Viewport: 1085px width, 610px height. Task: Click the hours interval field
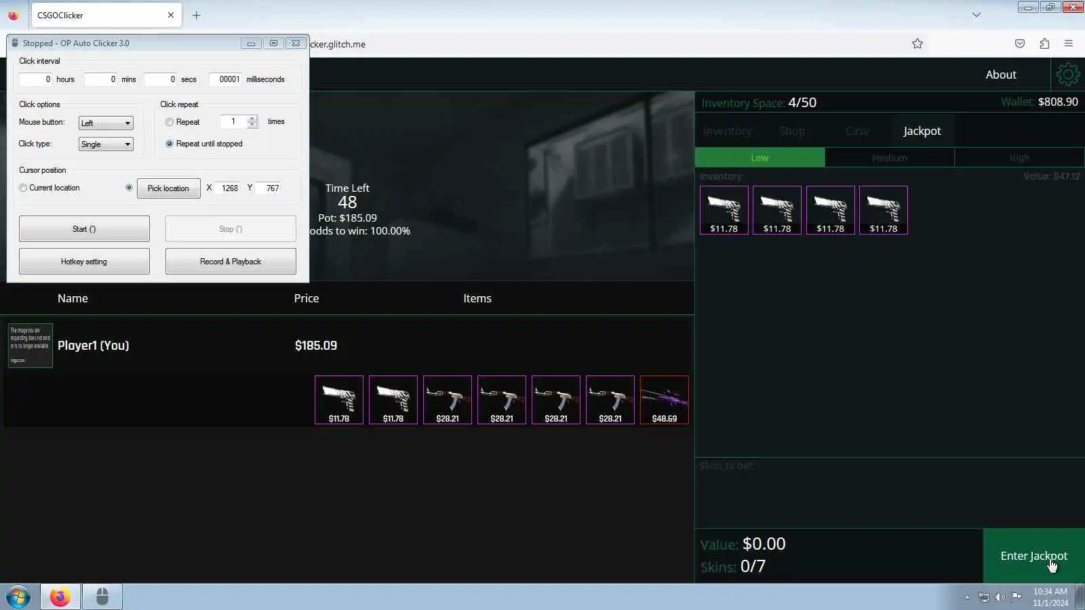click(35, 79)
